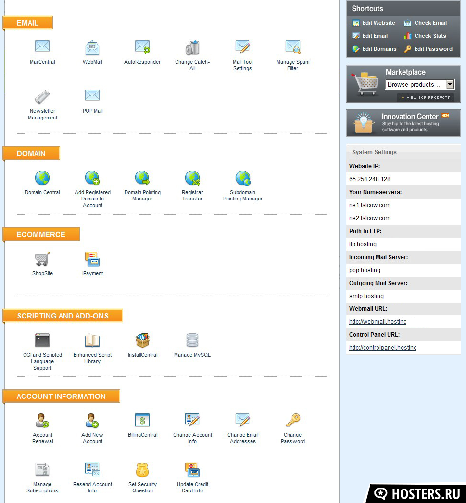The image size is (466, 503).
Task: Open the Innovation Center banner
Action: click(x=403, y=123)
